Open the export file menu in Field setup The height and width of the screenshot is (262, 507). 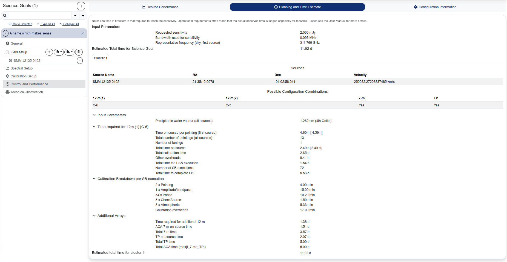(69, 52)
